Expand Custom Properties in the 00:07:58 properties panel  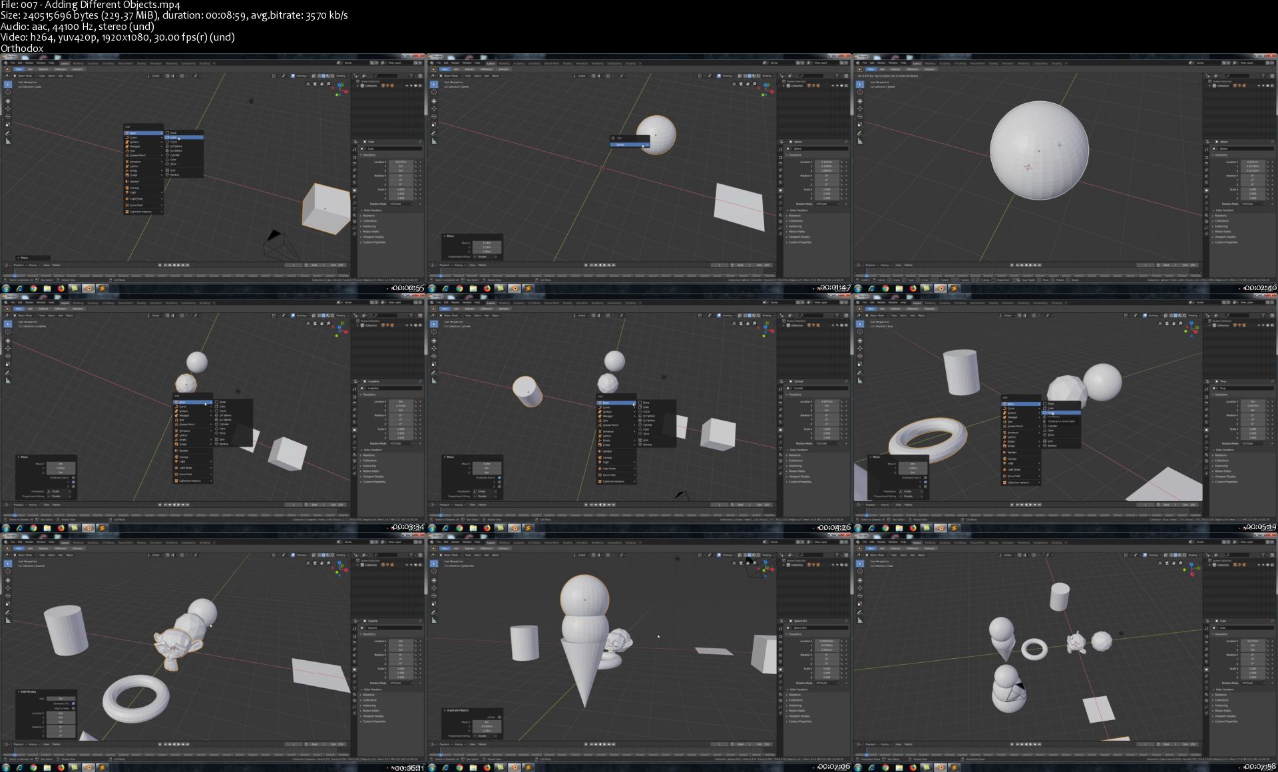(x=1226, y=721)
